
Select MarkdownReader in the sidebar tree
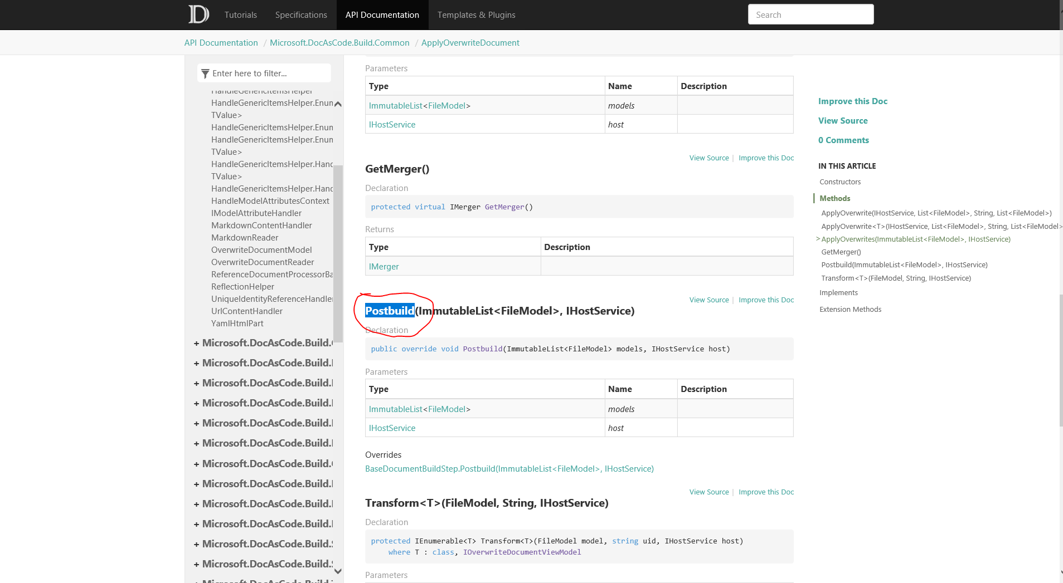[x=245, y=237]
